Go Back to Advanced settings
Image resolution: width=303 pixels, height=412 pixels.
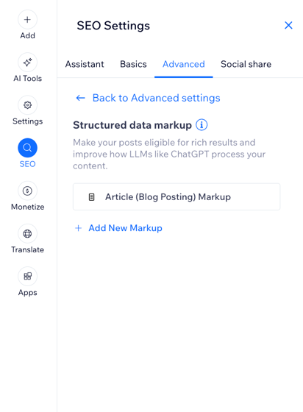point(156,98)
